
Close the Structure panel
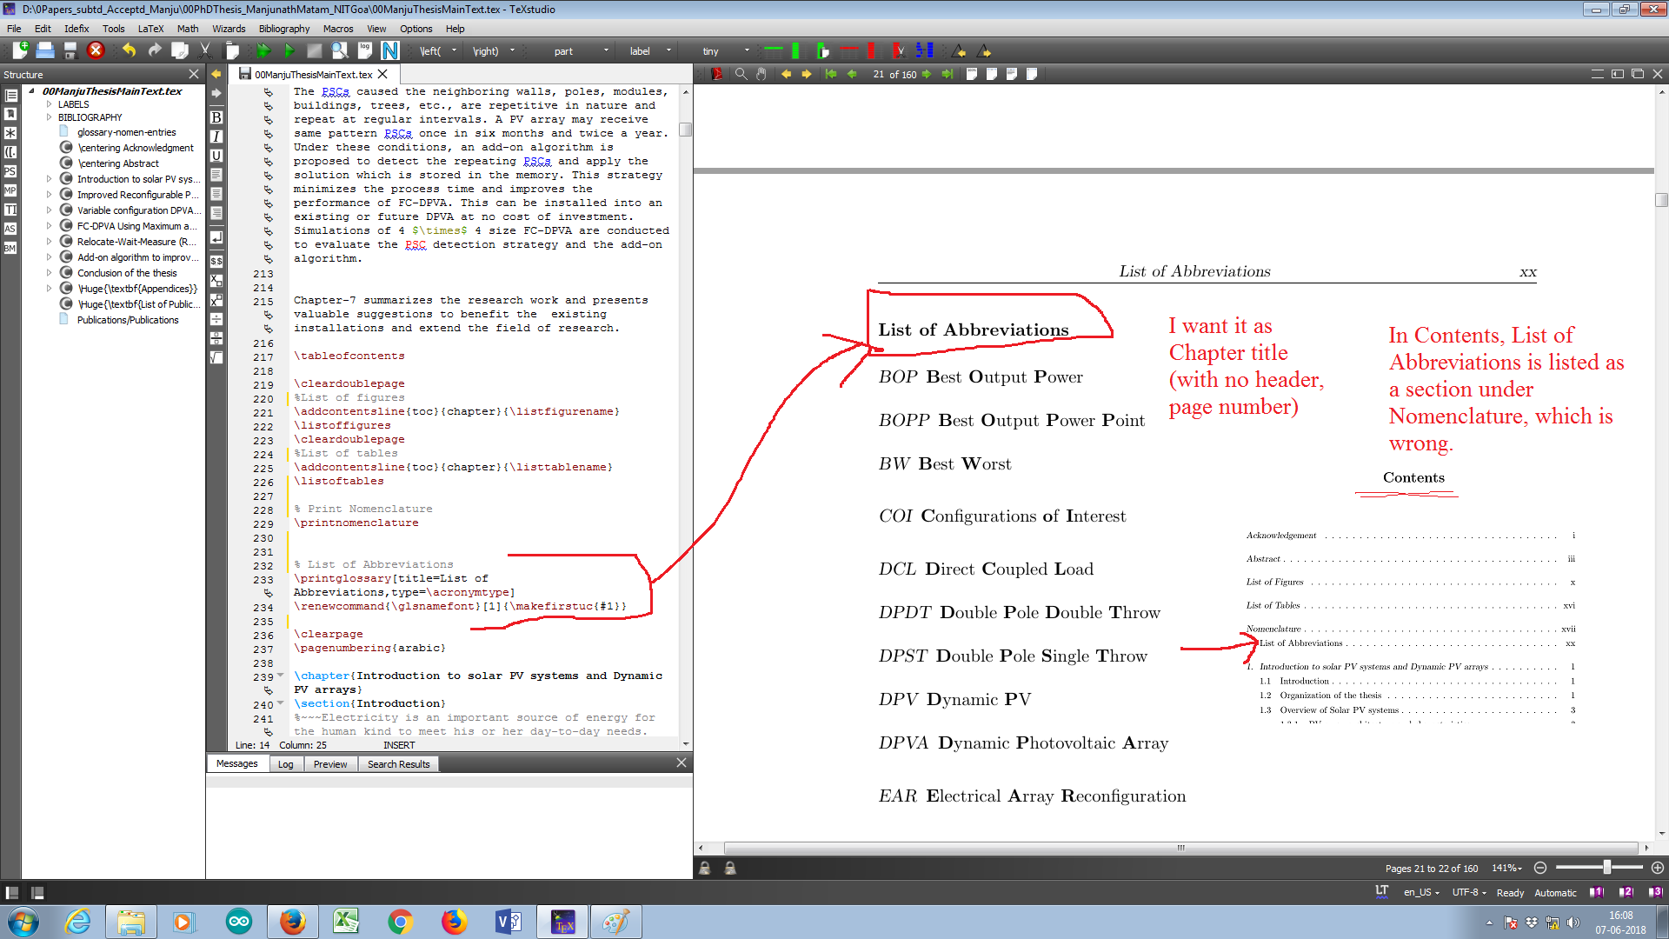pyautogui.click(x=194, y=74)
